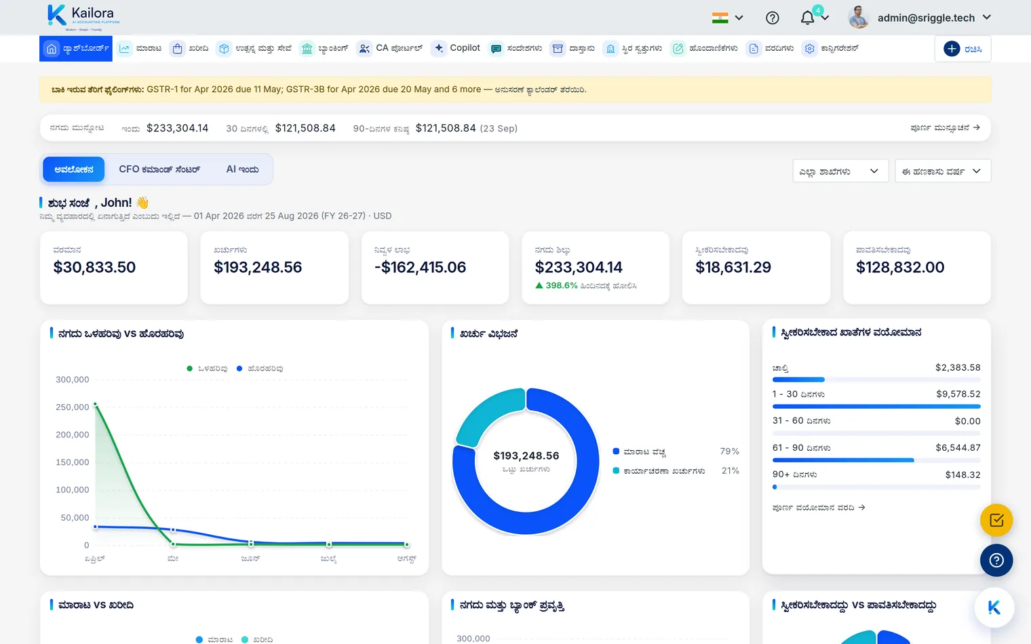Open notifications bell with badge 4
This screenshot has height=644, width=1031.
pos(808,17)
